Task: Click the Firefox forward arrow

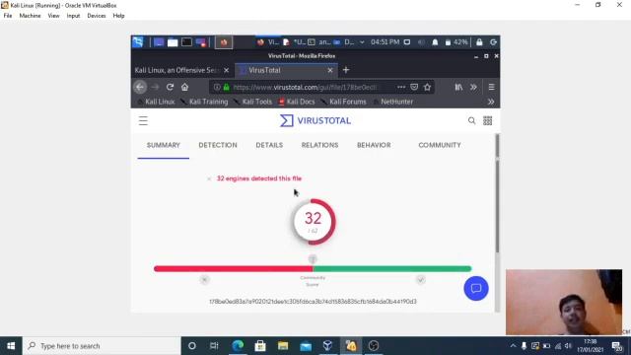Action: tap(156, 87)
